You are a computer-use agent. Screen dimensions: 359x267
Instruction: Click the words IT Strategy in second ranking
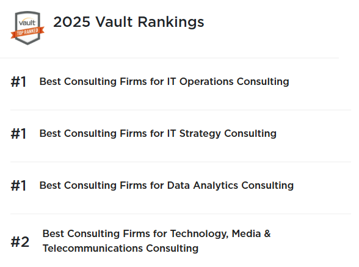(x=194, y=134)
